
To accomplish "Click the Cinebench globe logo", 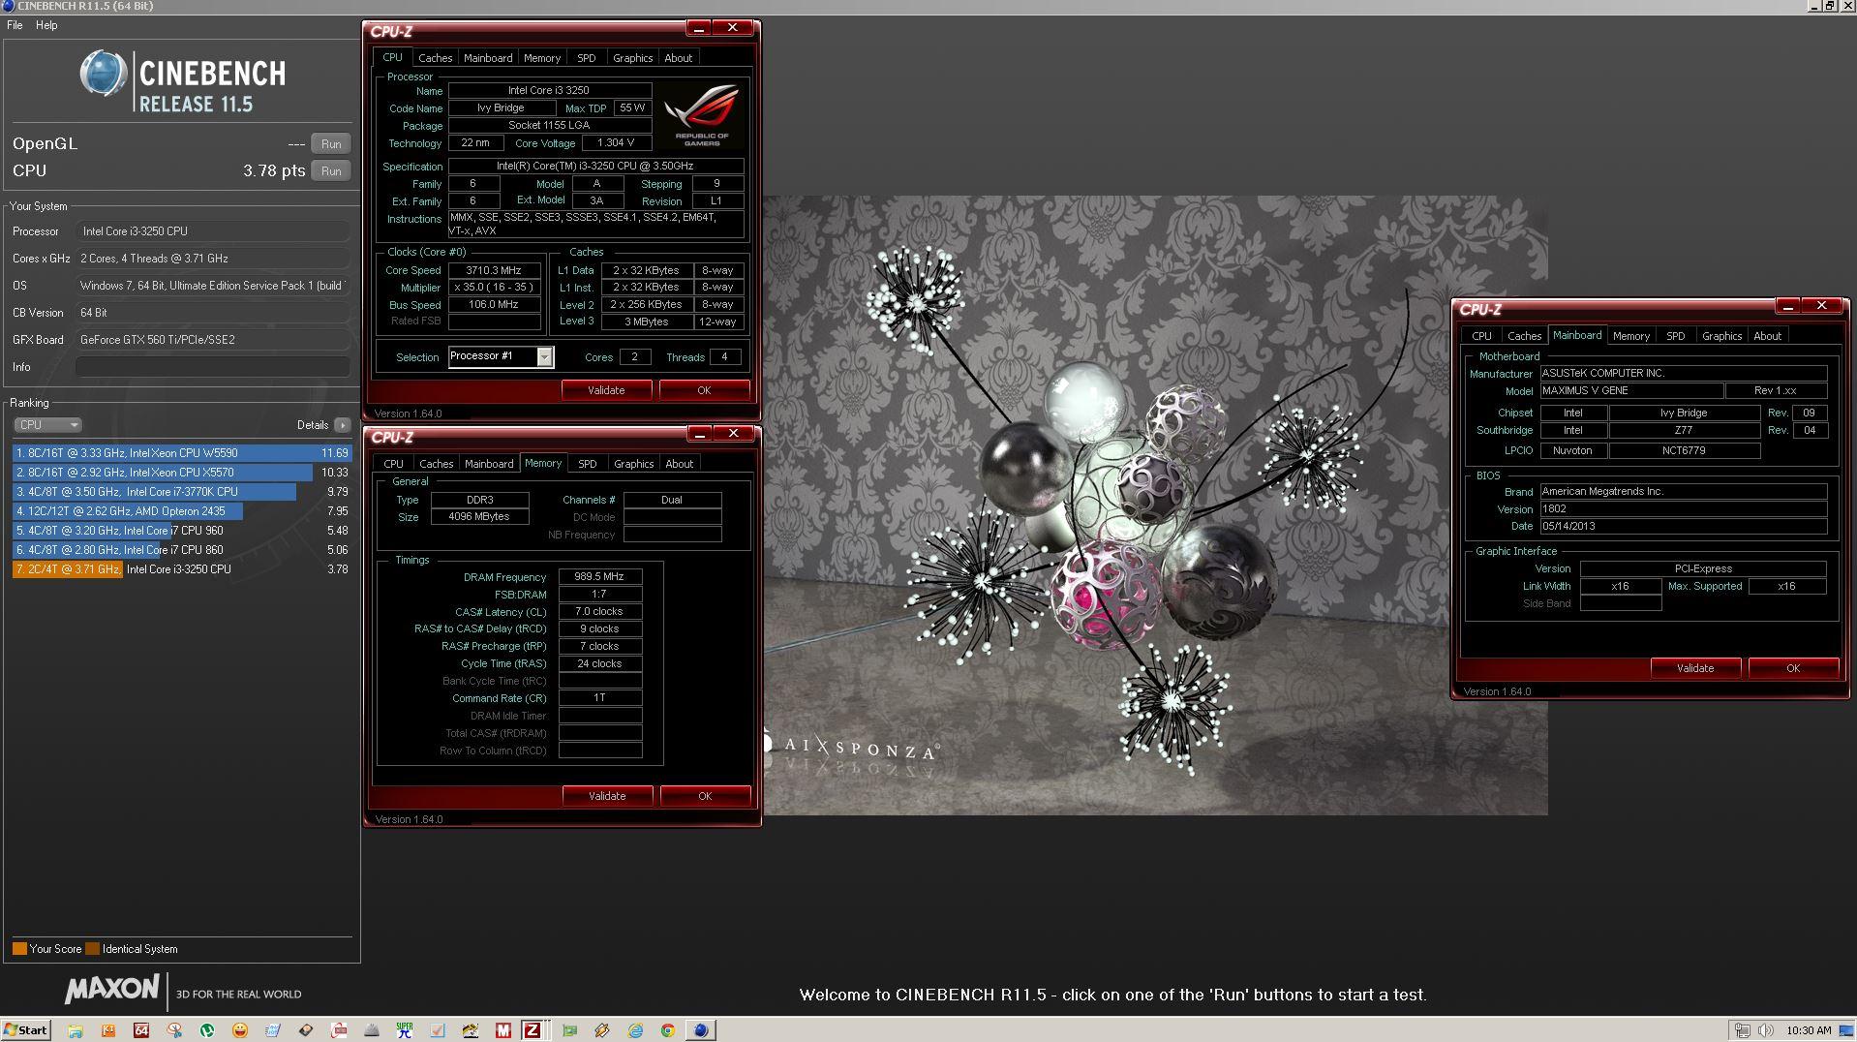I will pos(104,74).
